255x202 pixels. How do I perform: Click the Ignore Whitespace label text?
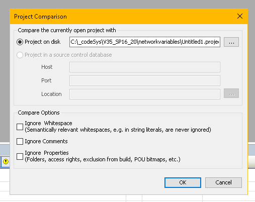click(48, 123)
